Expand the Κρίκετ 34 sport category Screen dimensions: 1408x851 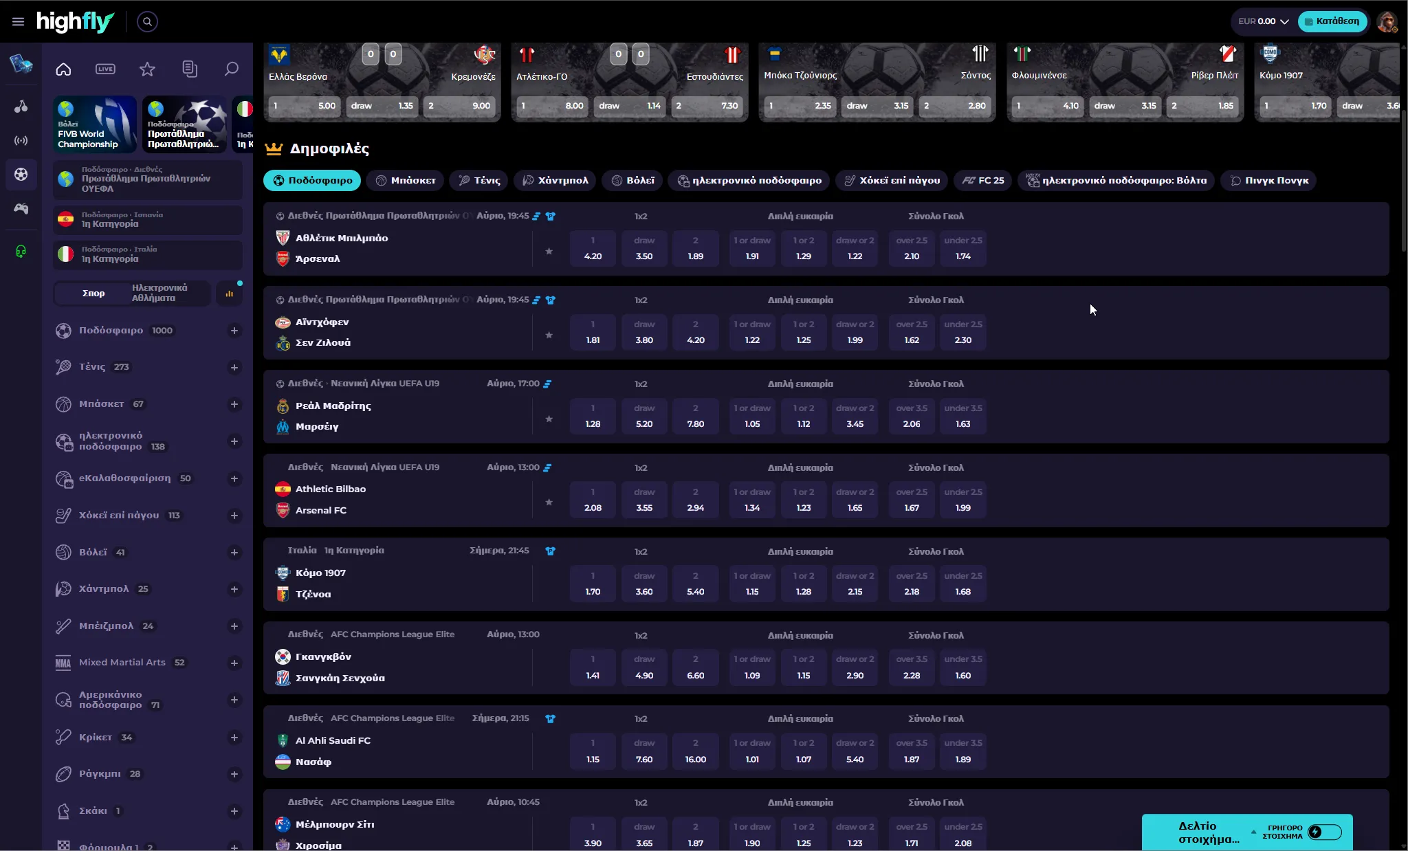[234, 738]
